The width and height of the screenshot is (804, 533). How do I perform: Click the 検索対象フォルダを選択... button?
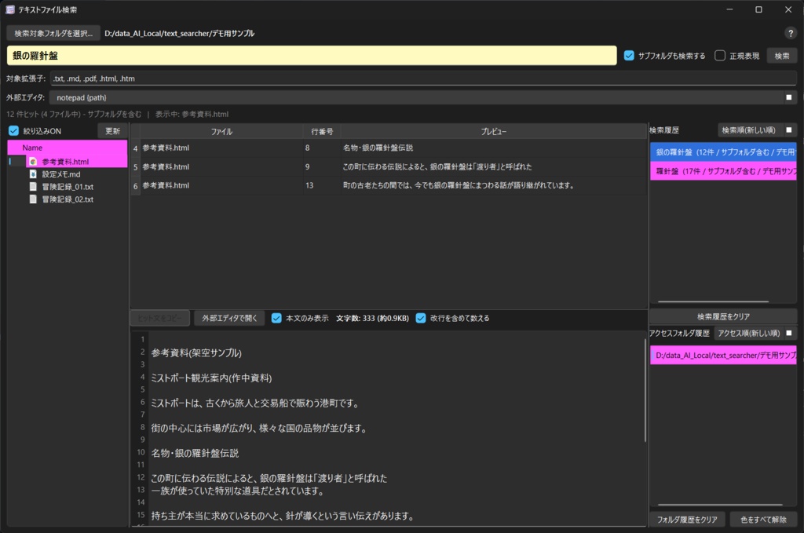53,33
